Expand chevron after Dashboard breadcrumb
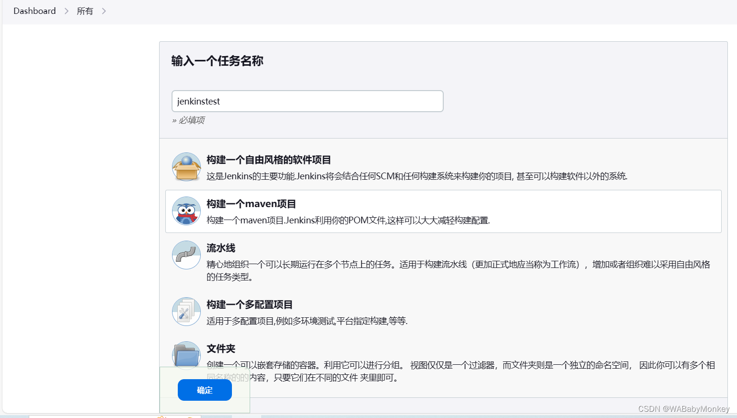The image size is (737, 418). 67,11
